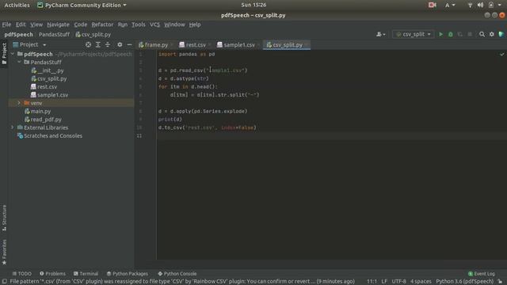
Task: Close the sample1.csv tab
Action: tap(259, 45)
